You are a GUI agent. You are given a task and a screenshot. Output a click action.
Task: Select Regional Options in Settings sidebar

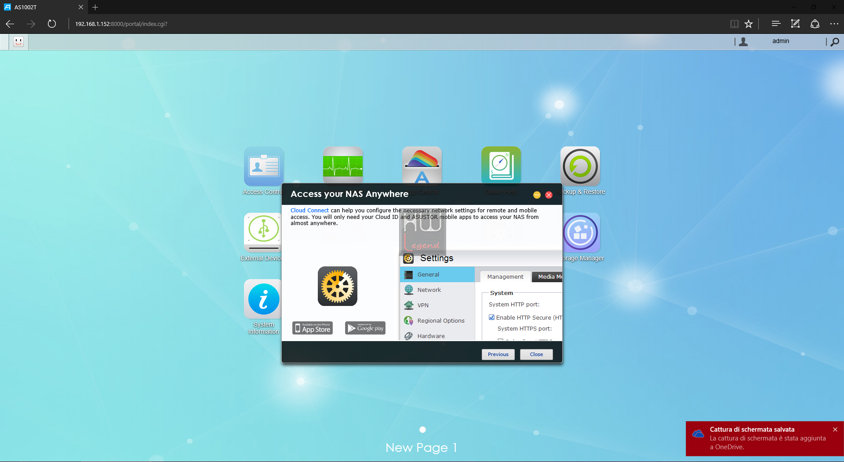pyautogui.click(x=437, y=320)
